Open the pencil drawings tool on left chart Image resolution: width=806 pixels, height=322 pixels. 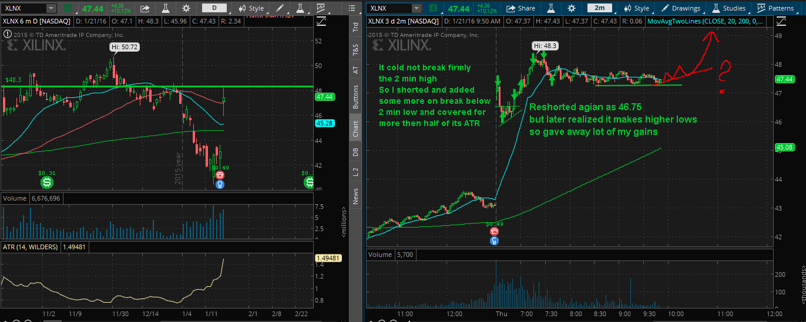pos(278,8)
